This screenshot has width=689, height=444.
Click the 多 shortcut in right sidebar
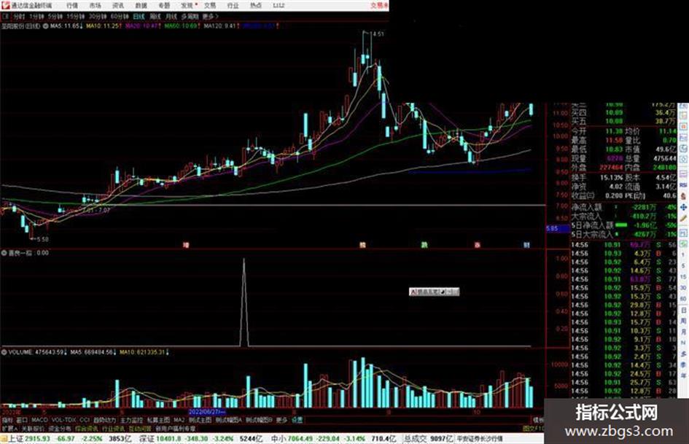pyautogui.click(x=683, y=354)
